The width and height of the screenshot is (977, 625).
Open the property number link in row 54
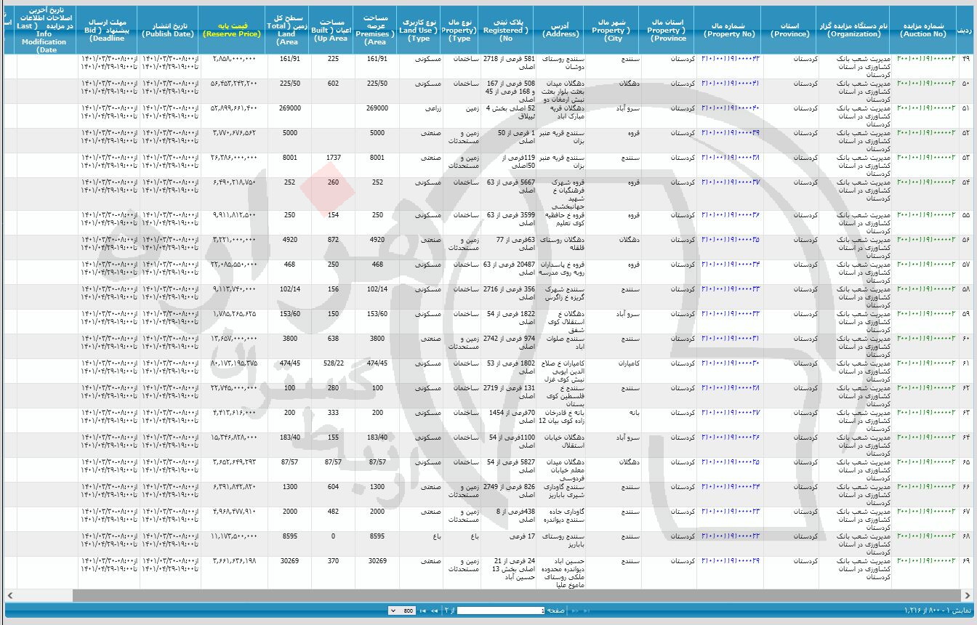(731, 182)
